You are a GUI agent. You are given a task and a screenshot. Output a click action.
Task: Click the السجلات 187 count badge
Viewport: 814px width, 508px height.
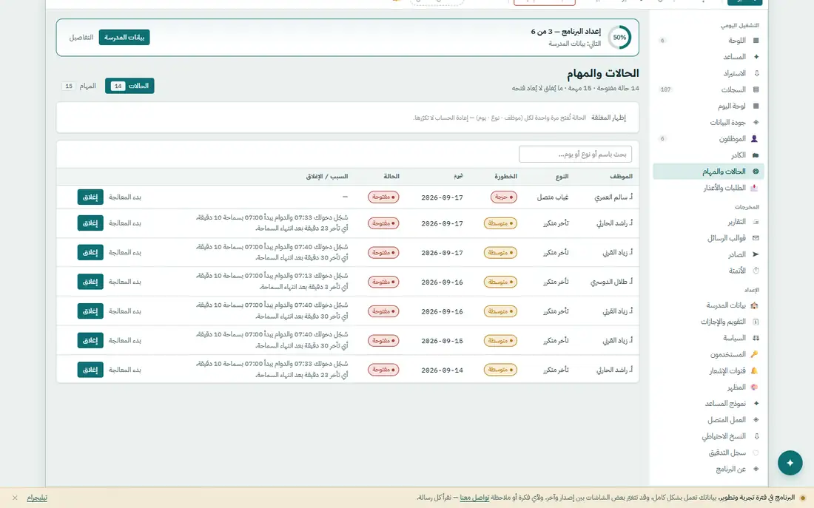pos(665,89)
